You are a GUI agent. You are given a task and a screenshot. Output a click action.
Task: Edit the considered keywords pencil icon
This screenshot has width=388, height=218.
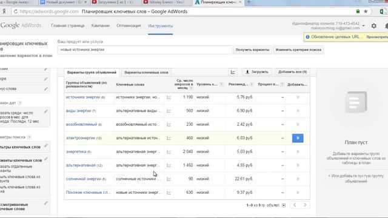[x=46, y=203]
